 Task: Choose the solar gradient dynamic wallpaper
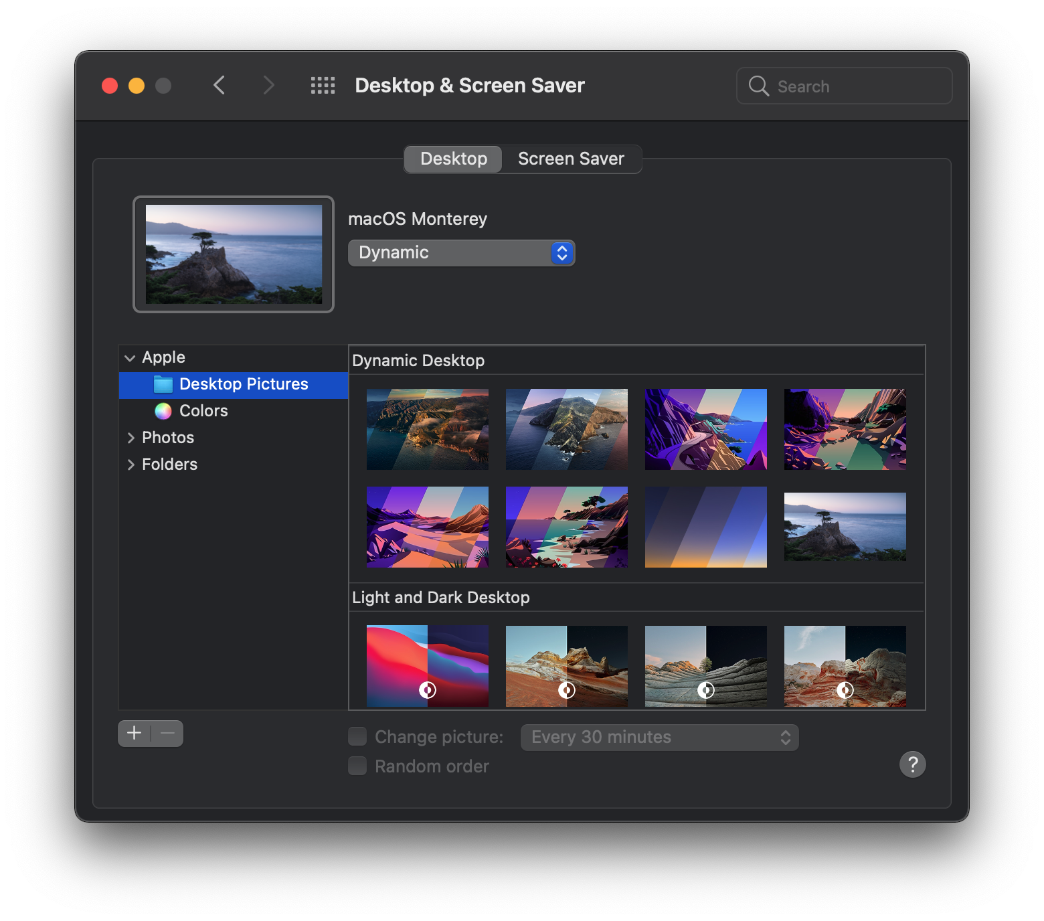click(706, 527)
